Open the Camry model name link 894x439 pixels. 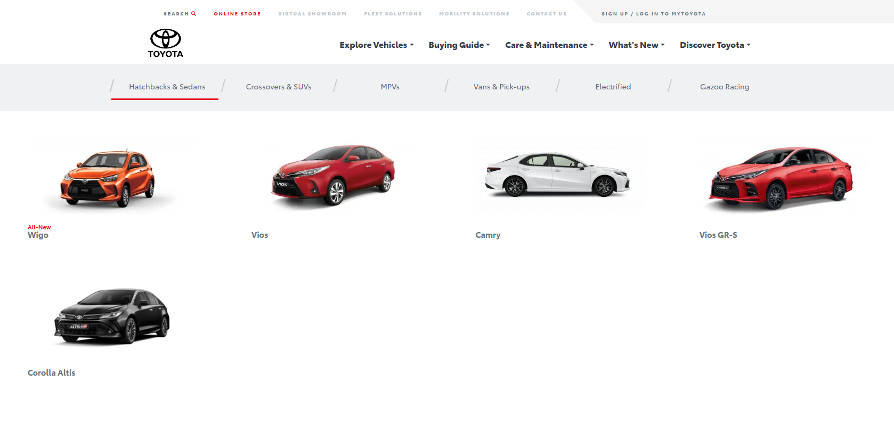[488, 235]
